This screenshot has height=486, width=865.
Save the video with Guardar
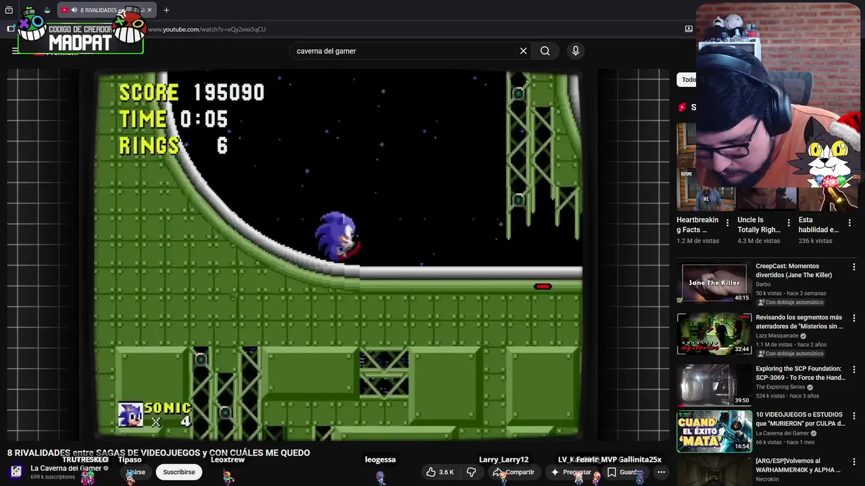[x=625, y=472]
